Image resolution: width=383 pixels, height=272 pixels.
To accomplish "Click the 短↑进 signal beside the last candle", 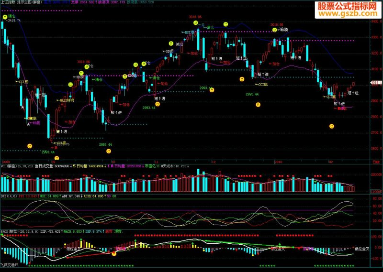I will [353, 93].
